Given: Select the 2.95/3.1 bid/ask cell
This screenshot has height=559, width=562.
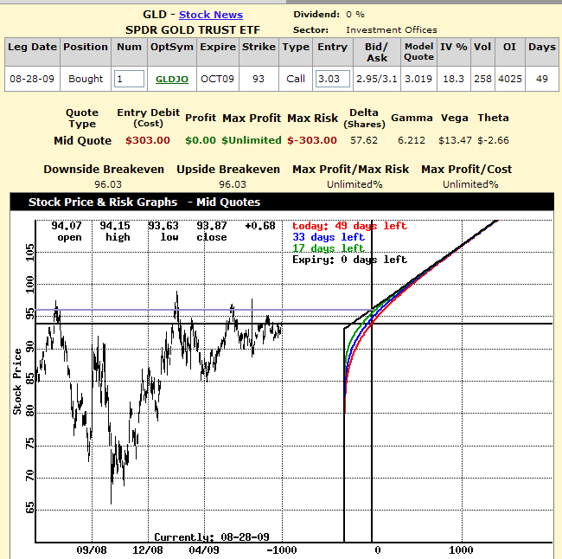Looking at the screenshot, I should [x=377, y=79].
